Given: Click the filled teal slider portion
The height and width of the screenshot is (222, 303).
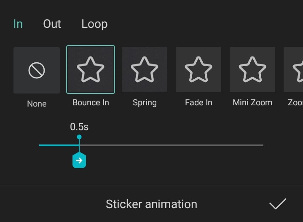Looking at the screenshot, I should [x=58, y=145].
